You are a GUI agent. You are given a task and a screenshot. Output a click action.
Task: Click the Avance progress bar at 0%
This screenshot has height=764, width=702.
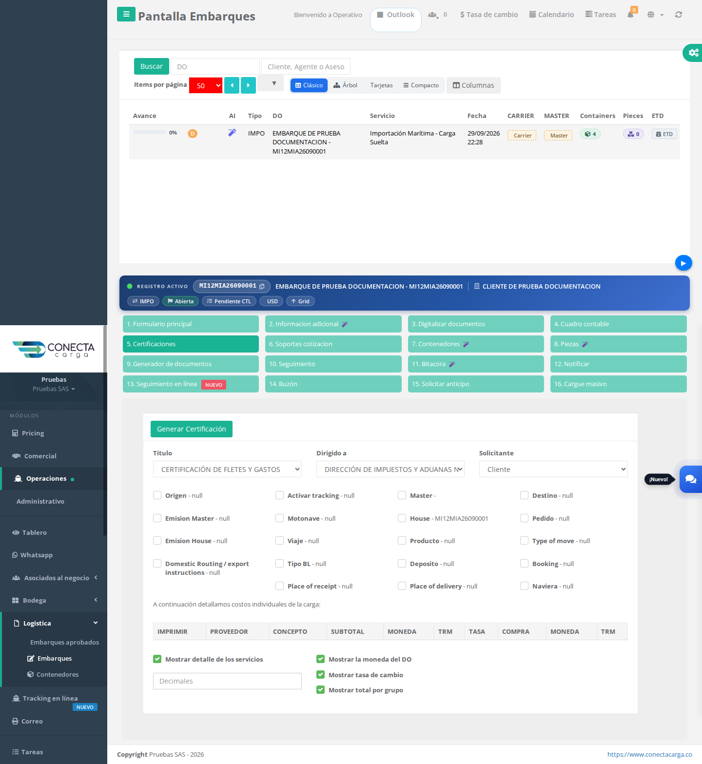coord(150,133)
